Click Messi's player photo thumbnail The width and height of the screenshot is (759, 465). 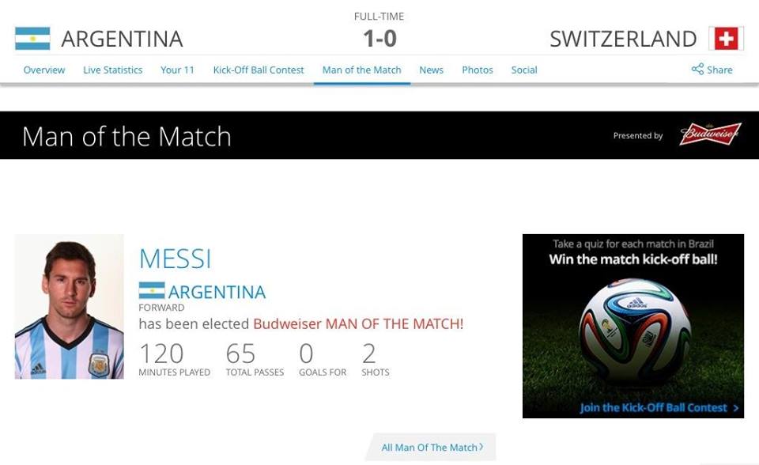[x=70, y=306]
